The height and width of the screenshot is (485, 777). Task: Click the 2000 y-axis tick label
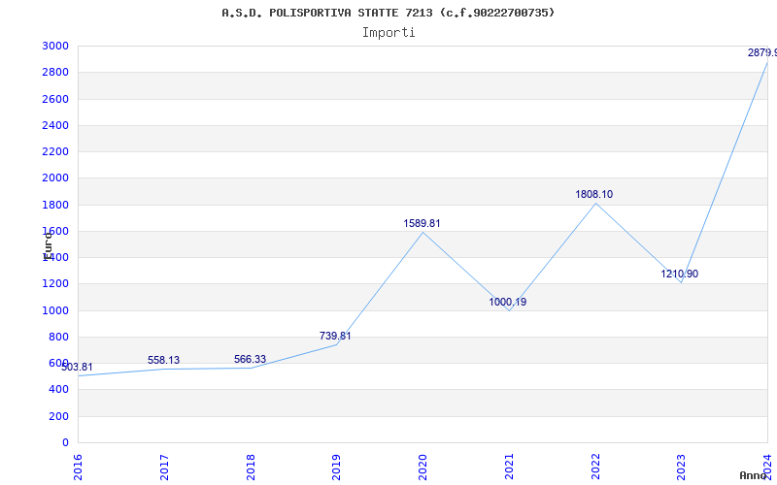(55, 178)
